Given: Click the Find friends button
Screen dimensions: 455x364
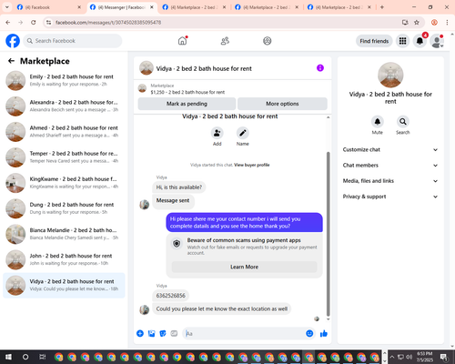Looking at the screenshot, I should click(x=374, y=41).
